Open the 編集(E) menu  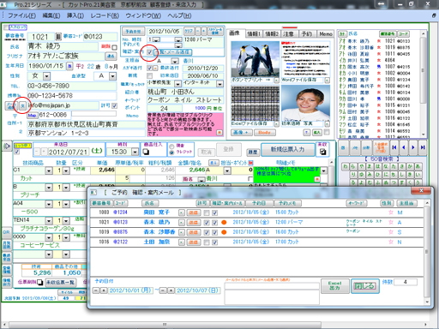coord(51,15)
